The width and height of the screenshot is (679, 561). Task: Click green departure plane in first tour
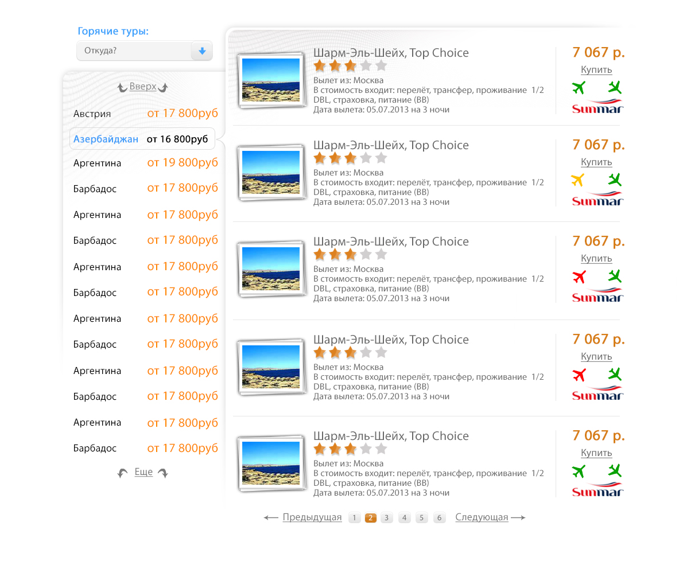click(x=579, y=88)
